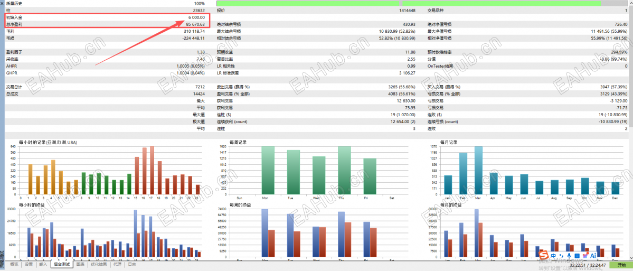
Task: Click the 盈利交易 value 4083 (56.61%)
Action: coord(401,94)
